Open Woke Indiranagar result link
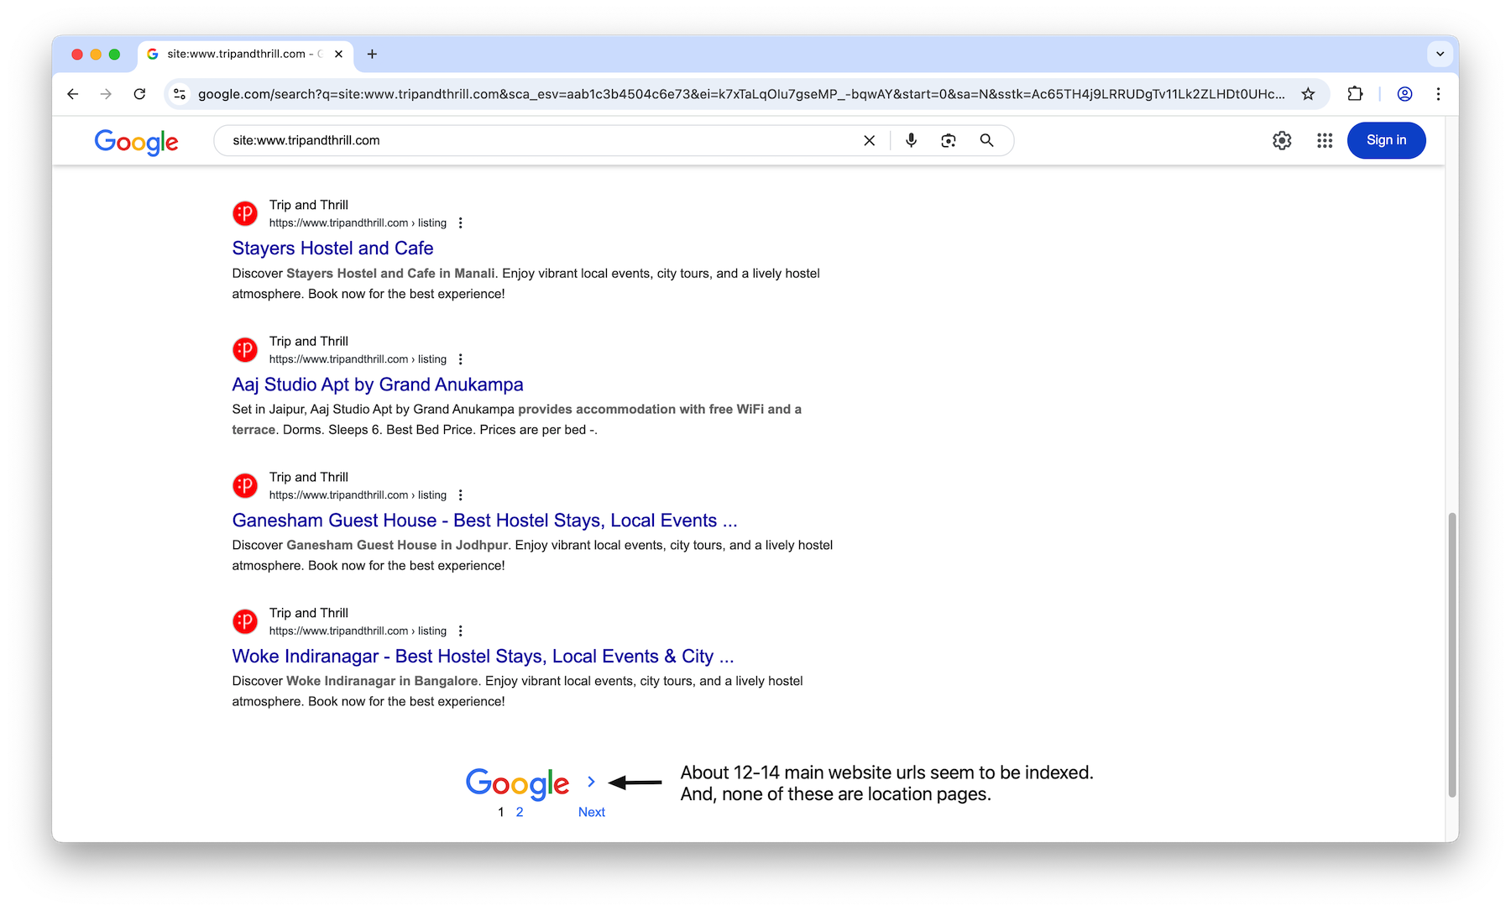The width and height of the screenshot is (1511, 911). click(x=483, y=656)
